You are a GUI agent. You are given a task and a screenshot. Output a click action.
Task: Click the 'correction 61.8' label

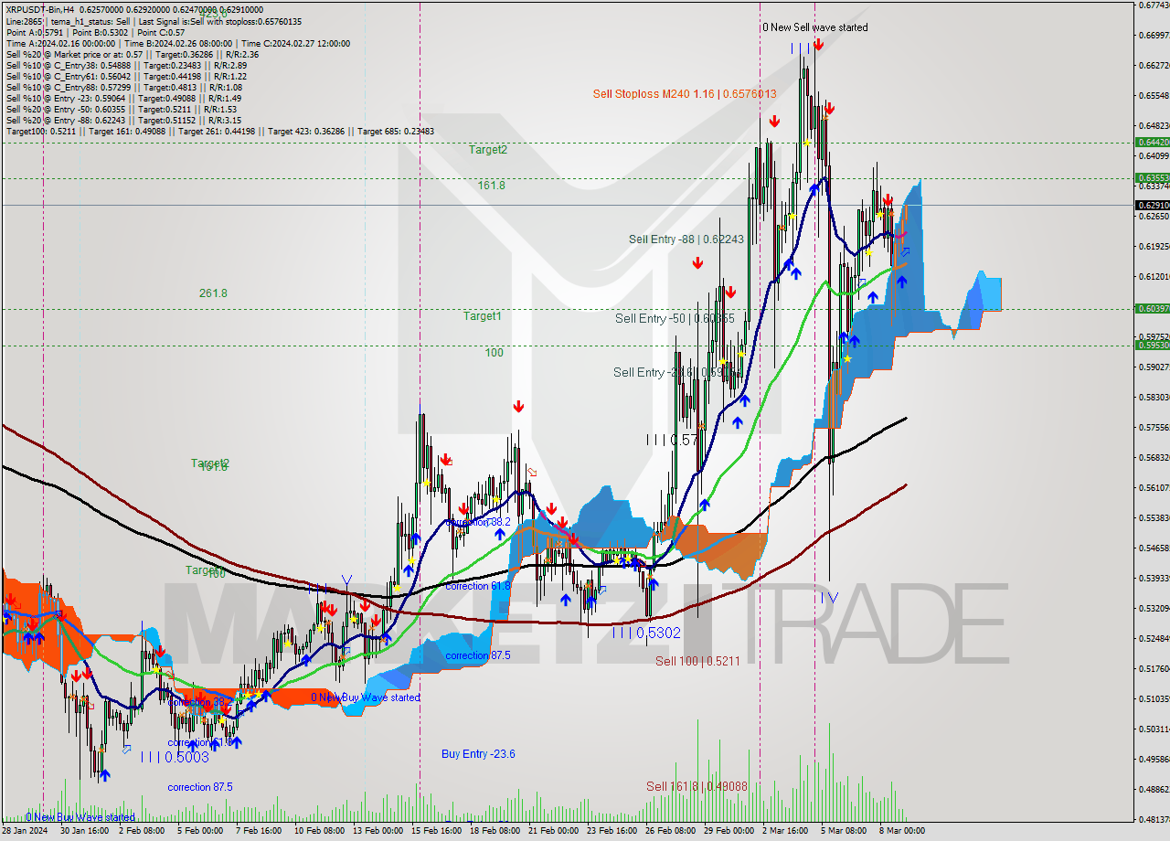click(478, 586)
